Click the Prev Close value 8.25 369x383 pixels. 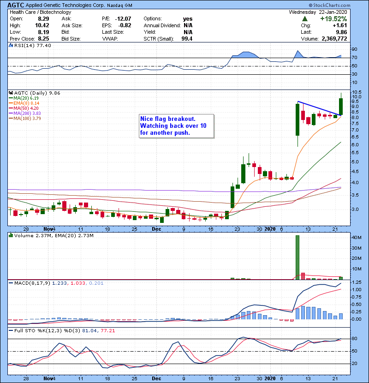(43, 39)
